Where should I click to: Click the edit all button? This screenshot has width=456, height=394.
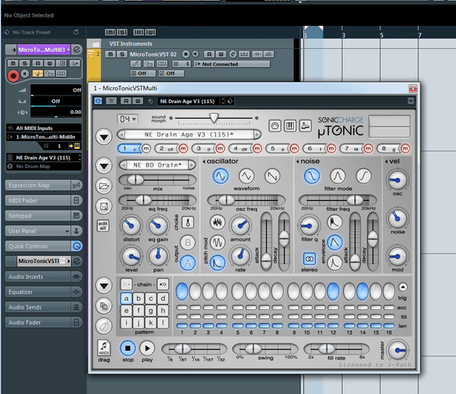point(103,226)
